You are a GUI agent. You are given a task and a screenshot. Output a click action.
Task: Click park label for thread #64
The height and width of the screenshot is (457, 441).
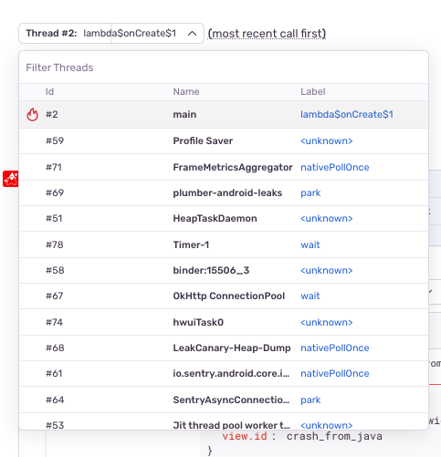pos(310,400)
